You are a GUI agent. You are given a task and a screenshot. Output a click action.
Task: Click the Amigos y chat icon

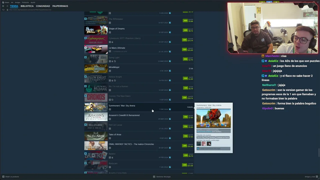pos(317,177)
